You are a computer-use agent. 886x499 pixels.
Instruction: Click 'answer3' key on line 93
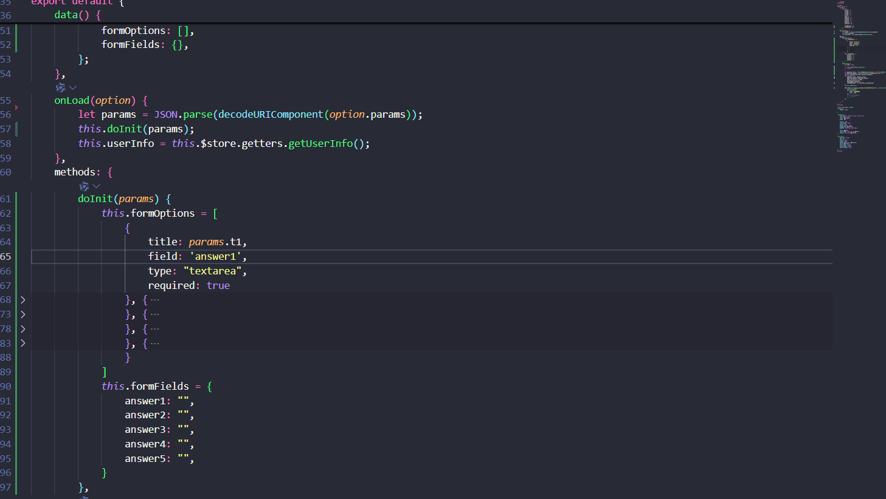click(x=145, y=430)
